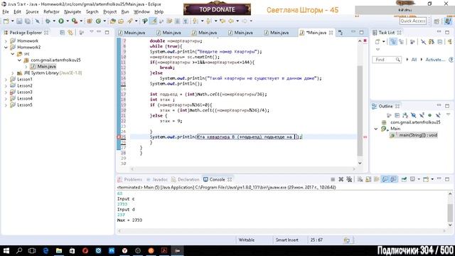
Task: Click the Save All icon
Action: pos(28,21)
